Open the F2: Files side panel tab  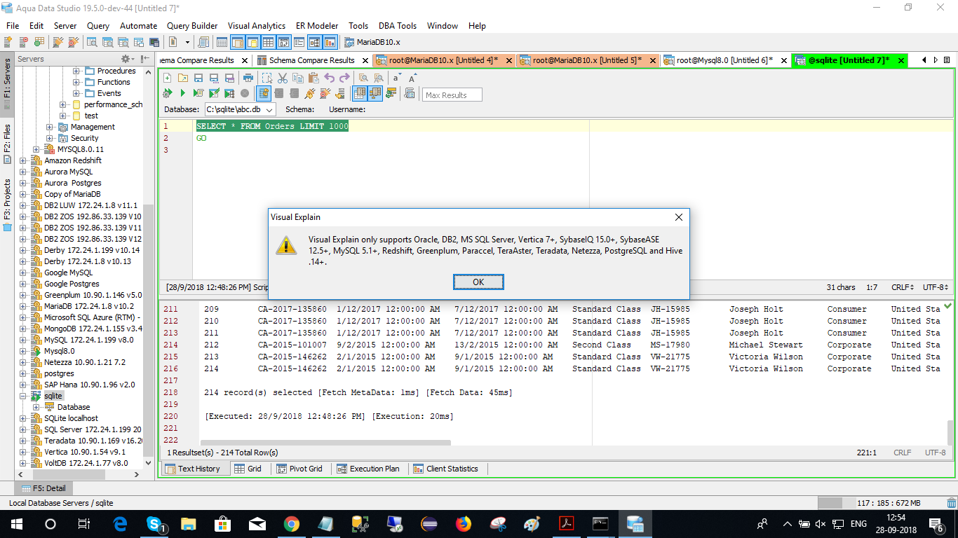pyautogui.click(x=7, y=144)
